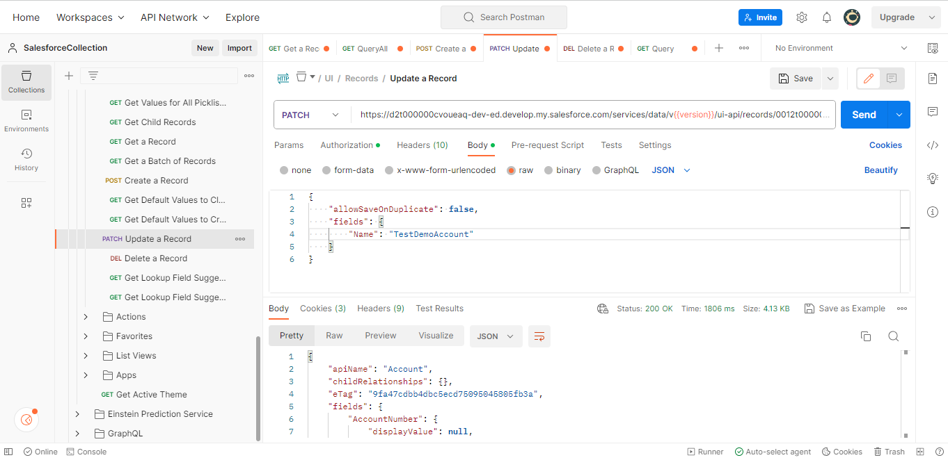Toggle response line wrapping
948x460 pixels.
coord(539,336)
